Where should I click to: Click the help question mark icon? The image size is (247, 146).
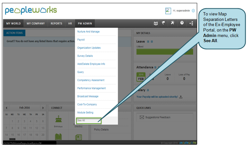click(x=182, y=23)
